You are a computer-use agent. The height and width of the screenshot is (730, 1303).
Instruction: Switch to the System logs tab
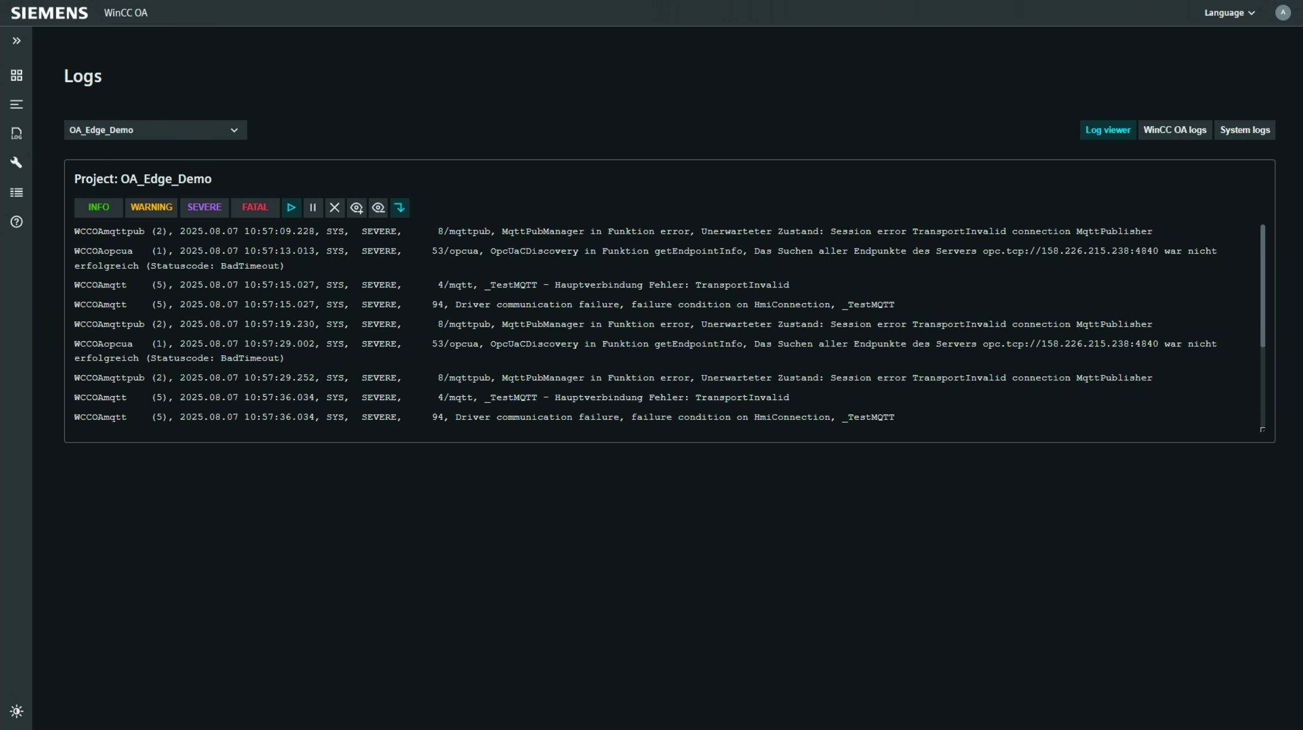(1244, 130)
